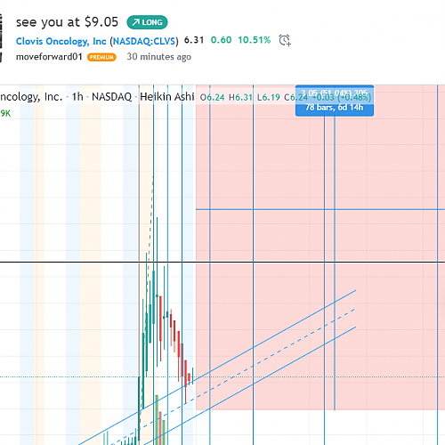Image resolution: width=445 pixels, height=445 pixels.
Task: Click the 6.31 last price value
Action: (x=194, y=40)
